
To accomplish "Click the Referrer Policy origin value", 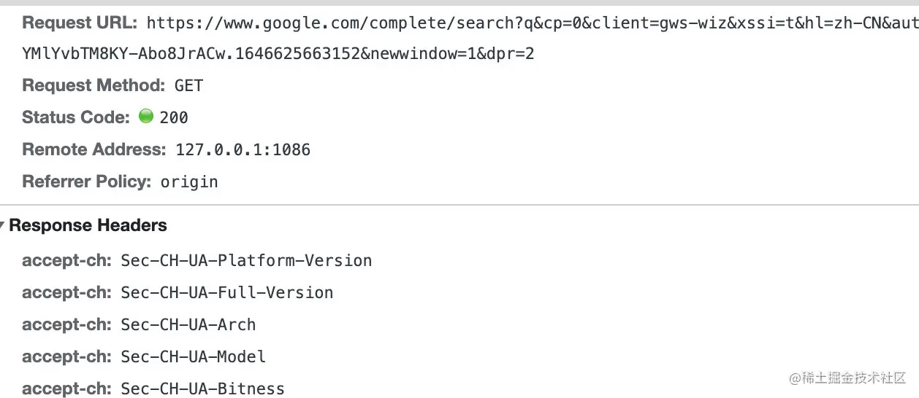I will click(190, 182).
